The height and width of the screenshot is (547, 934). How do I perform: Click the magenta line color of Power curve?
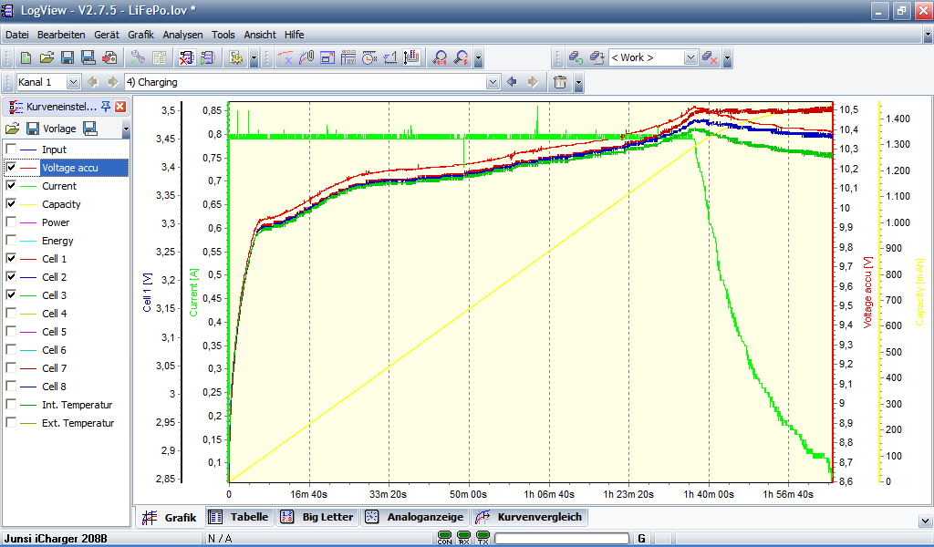[x=28, y=222]
